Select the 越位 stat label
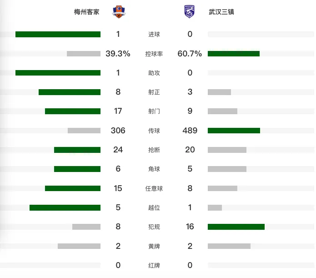 pos(154,207)
